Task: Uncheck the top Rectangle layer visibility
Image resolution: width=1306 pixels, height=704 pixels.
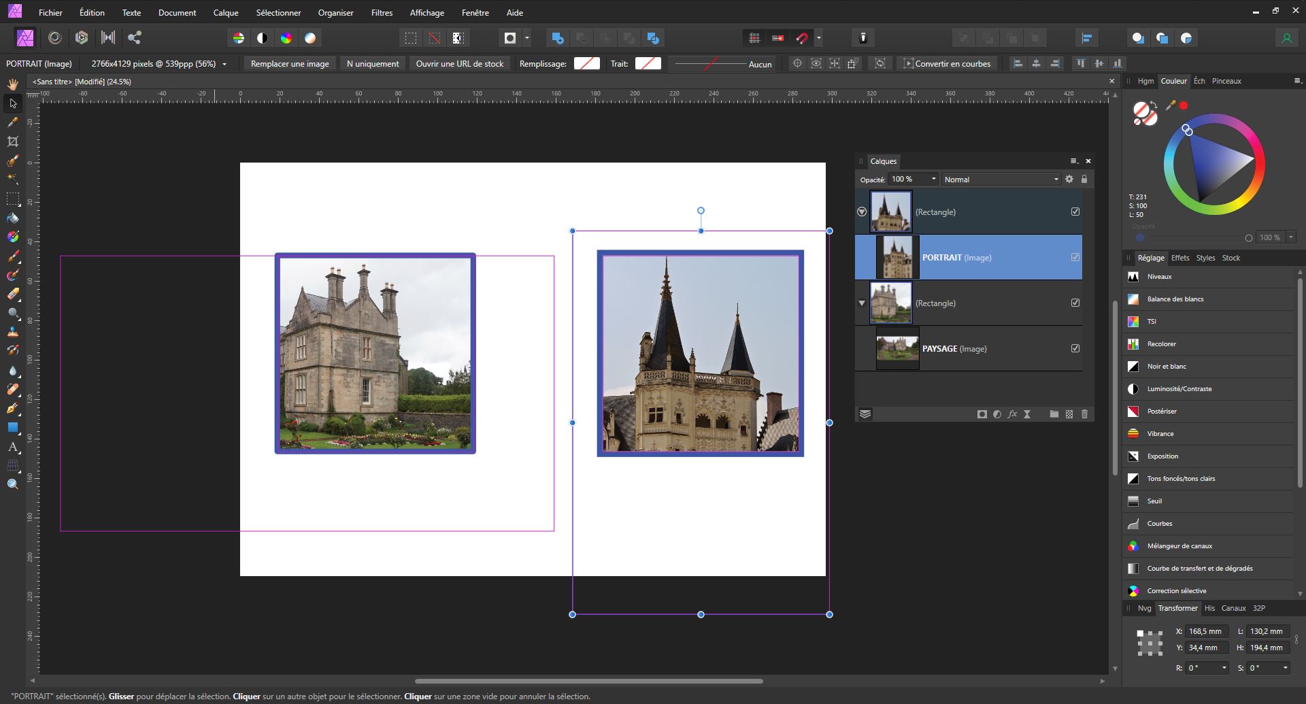Action: click(x=1075, y=212)
